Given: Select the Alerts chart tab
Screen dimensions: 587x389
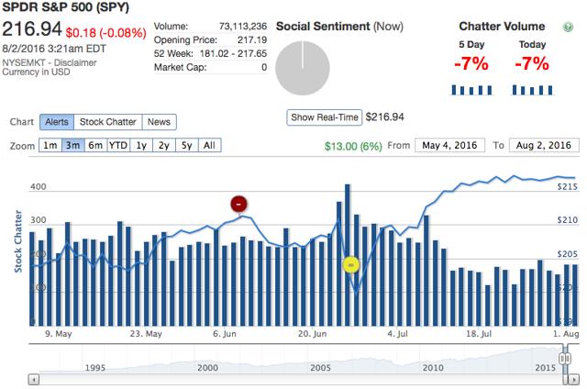Looking at the screenshot, I should coord(57,122).
